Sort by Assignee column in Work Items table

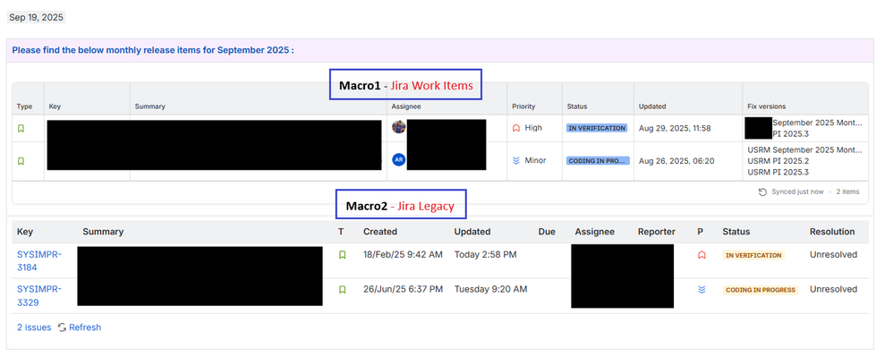pyautogui.click(x=405, y=106)
